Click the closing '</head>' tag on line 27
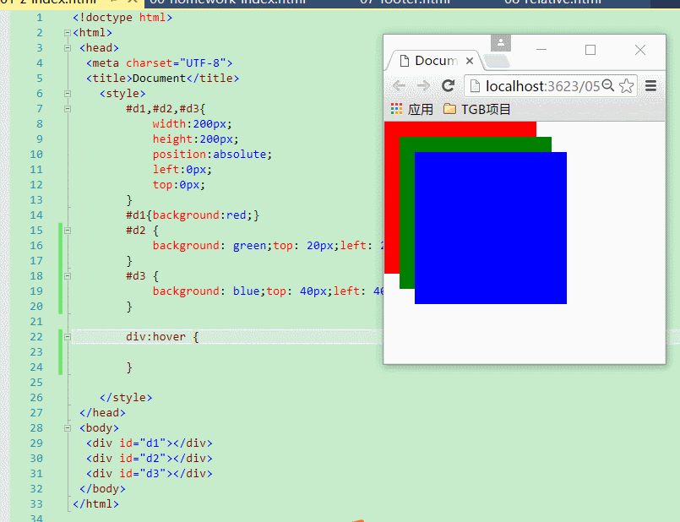Viewport: 680px width, 522px height. (102, 413)
